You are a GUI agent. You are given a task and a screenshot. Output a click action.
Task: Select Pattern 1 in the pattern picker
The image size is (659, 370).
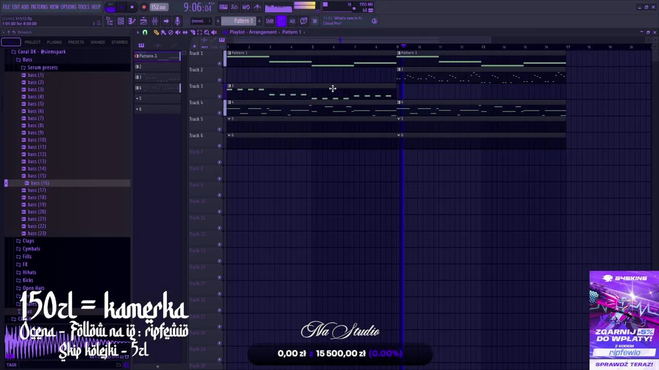tap(158, 55)
